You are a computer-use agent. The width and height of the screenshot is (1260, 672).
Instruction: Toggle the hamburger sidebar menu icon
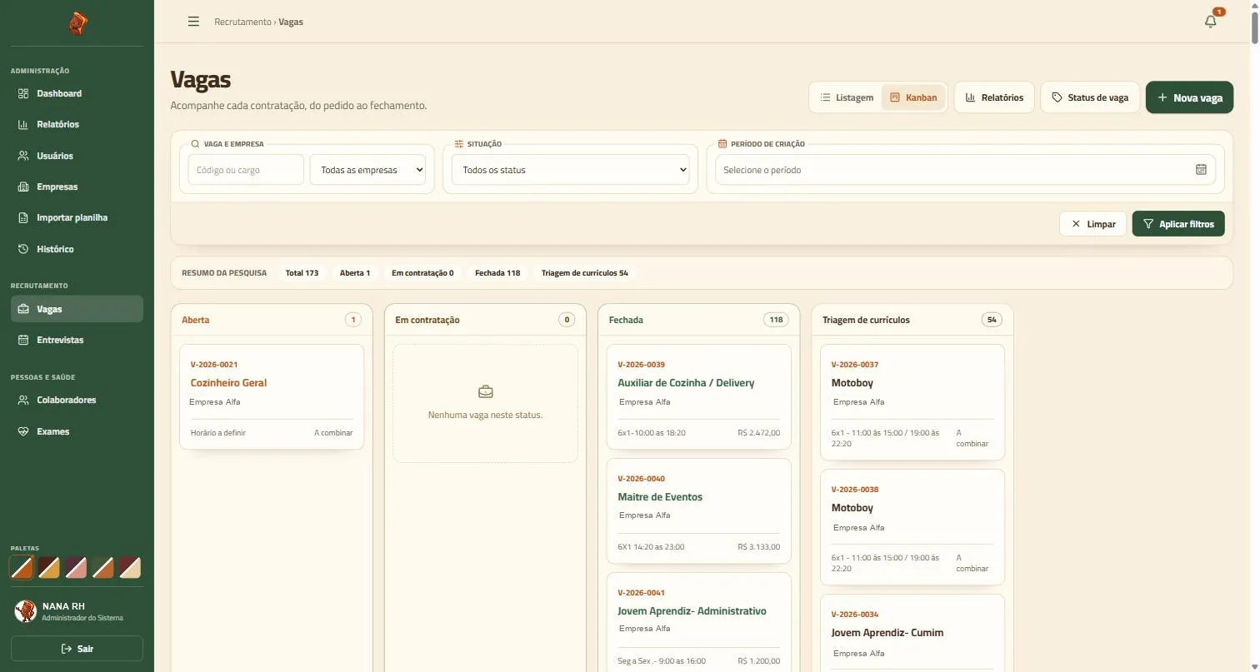pos(193,22)
